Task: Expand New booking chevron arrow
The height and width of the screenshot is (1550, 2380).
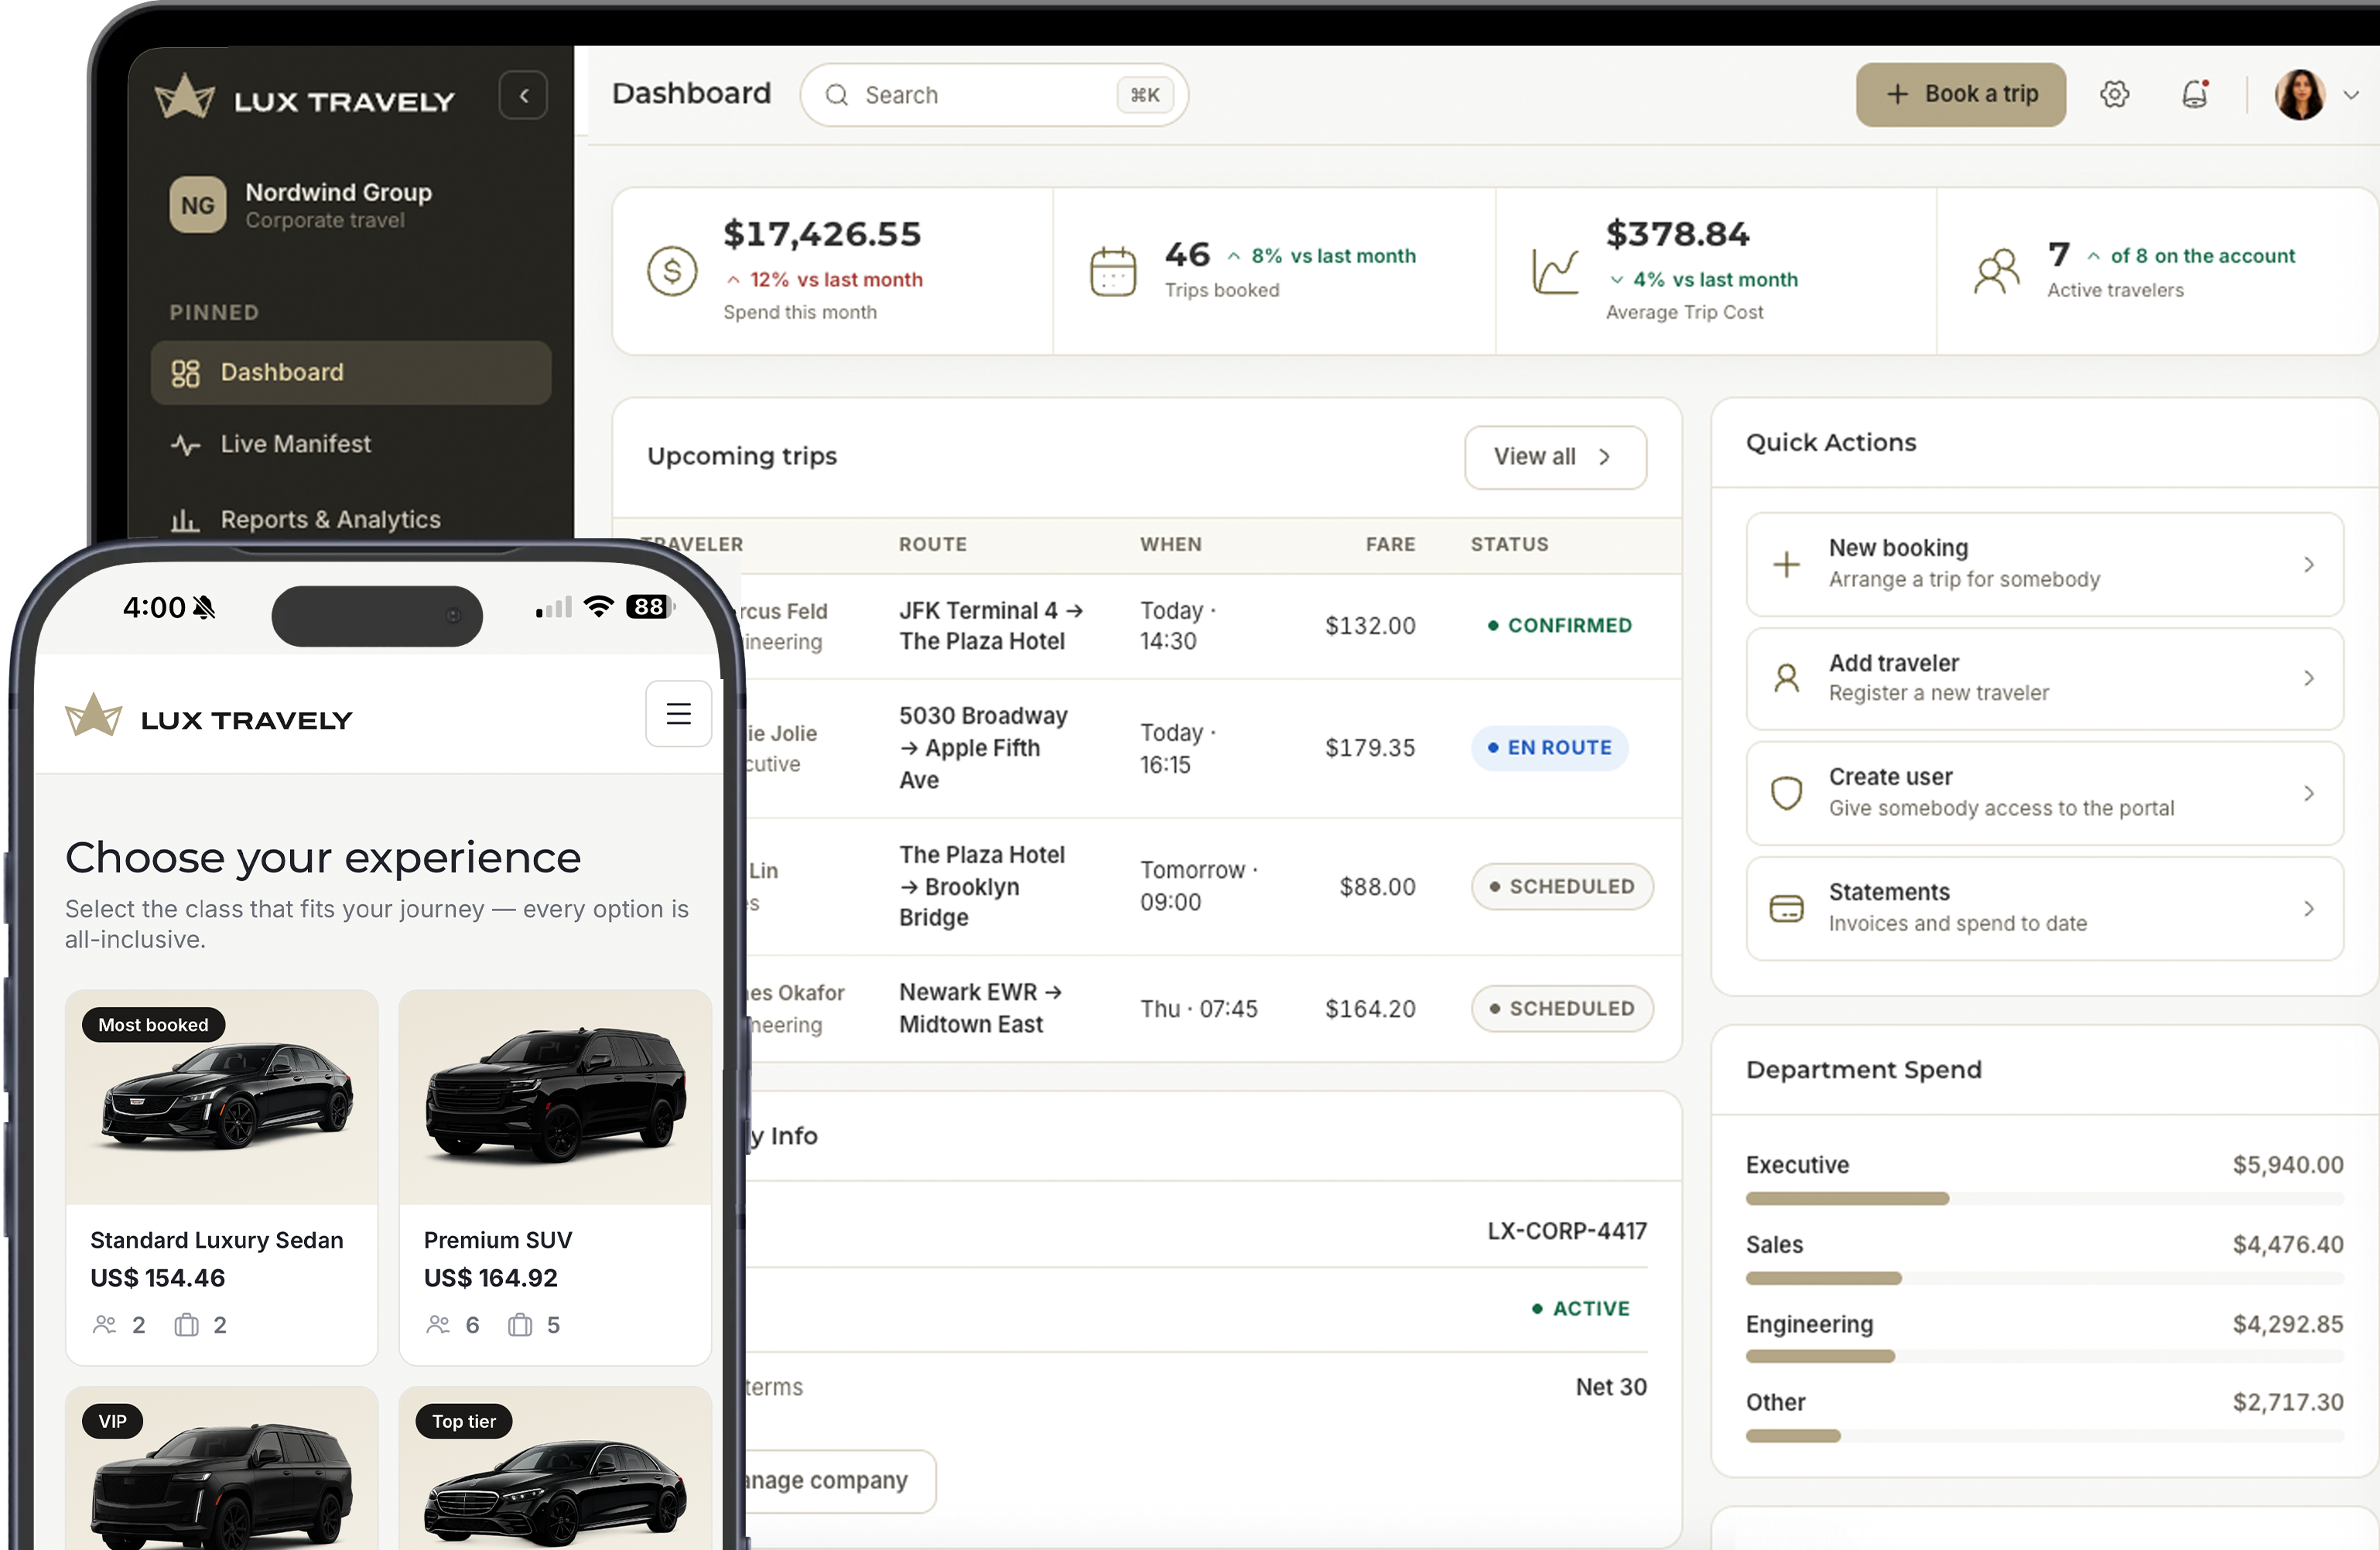Action: click(2308, 565)
